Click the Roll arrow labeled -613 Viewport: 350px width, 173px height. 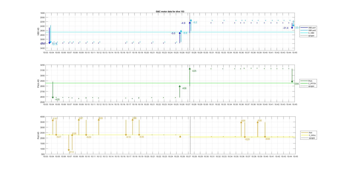point(69,143)
